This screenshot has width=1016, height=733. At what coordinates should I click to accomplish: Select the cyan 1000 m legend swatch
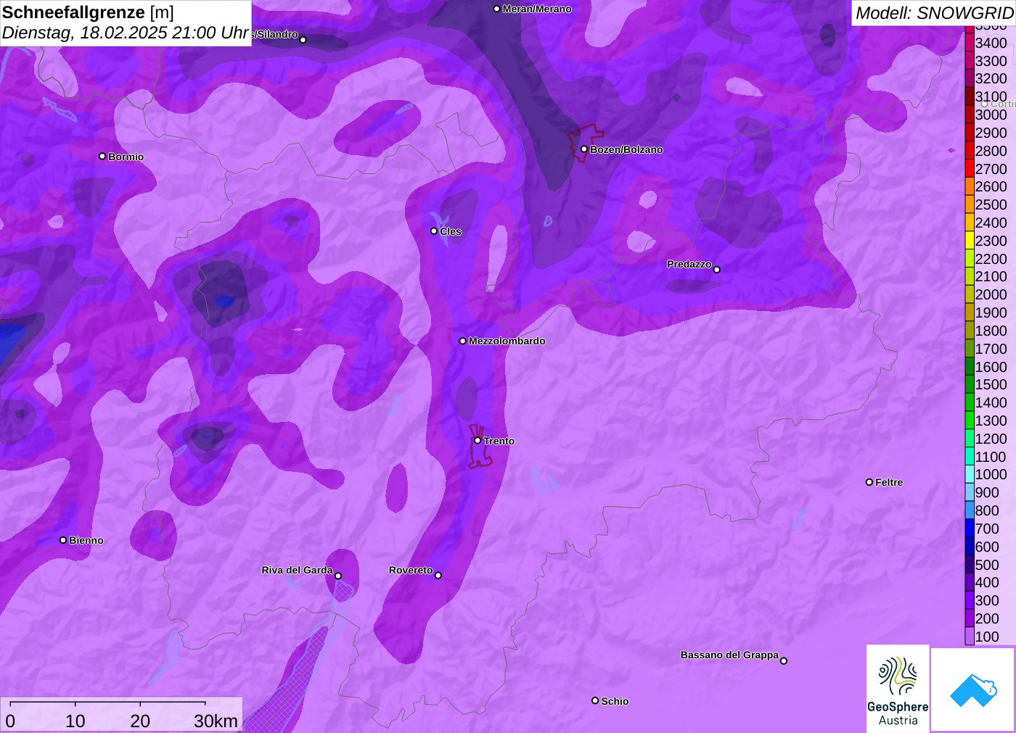[x=970, y=474]
